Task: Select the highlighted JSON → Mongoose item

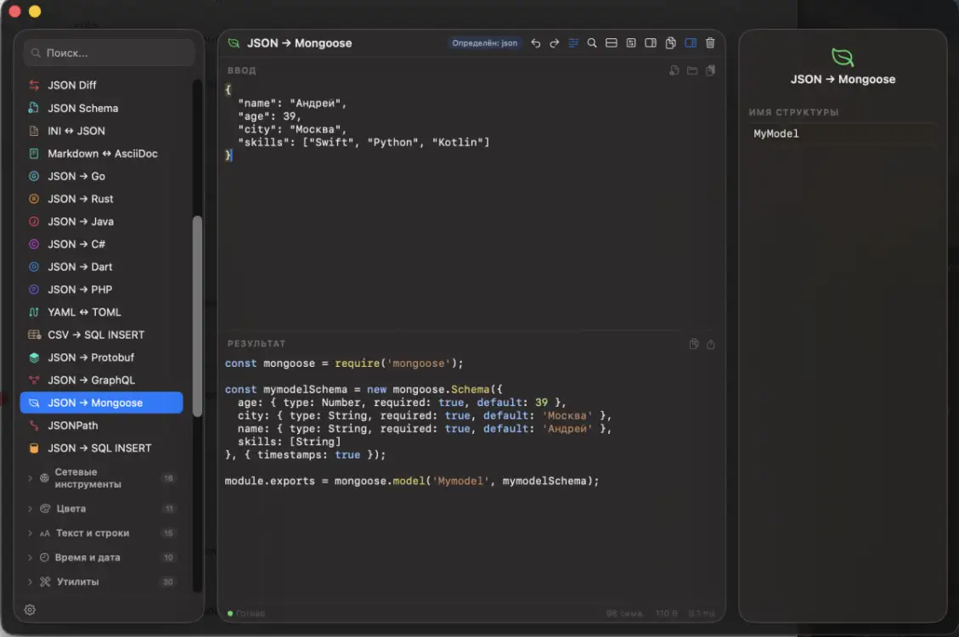Action: pos(102,403)
